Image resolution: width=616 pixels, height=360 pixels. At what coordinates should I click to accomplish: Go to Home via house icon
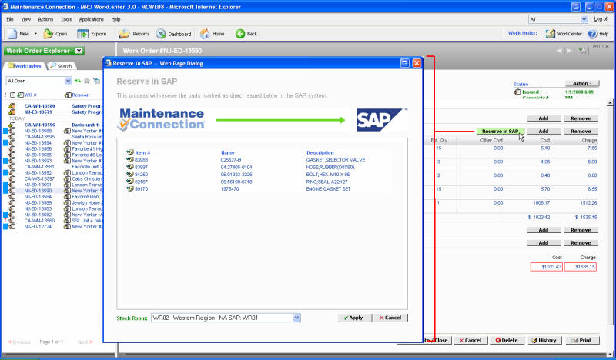click(x=205, y=34)
